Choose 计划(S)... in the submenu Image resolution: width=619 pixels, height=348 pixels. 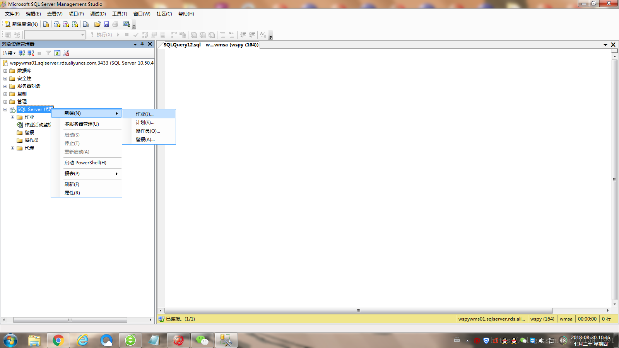click(149, 123)
